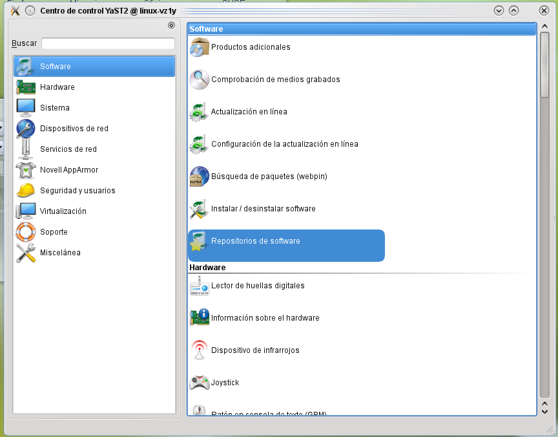Click the Instalar / desinstalar software icon
This screenshot has width=558, height=437.
[x=200, y=209]
